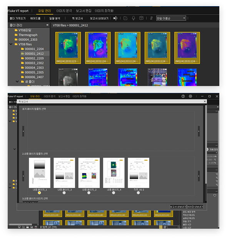Select the 직무_V1-2 radio button
This screenshot has height=238, width=227.
[x=138, y=193]
